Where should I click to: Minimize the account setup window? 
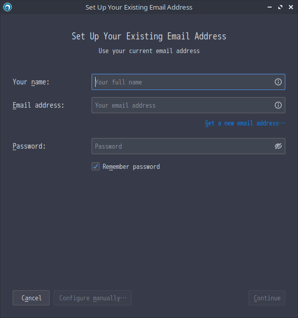point(270,7)
